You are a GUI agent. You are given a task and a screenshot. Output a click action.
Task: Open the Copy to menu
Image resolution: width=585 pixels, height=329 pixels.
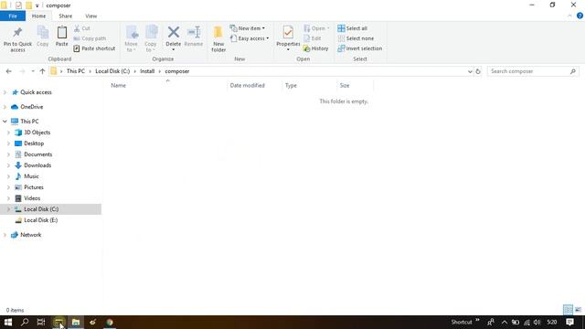point(151,39)
